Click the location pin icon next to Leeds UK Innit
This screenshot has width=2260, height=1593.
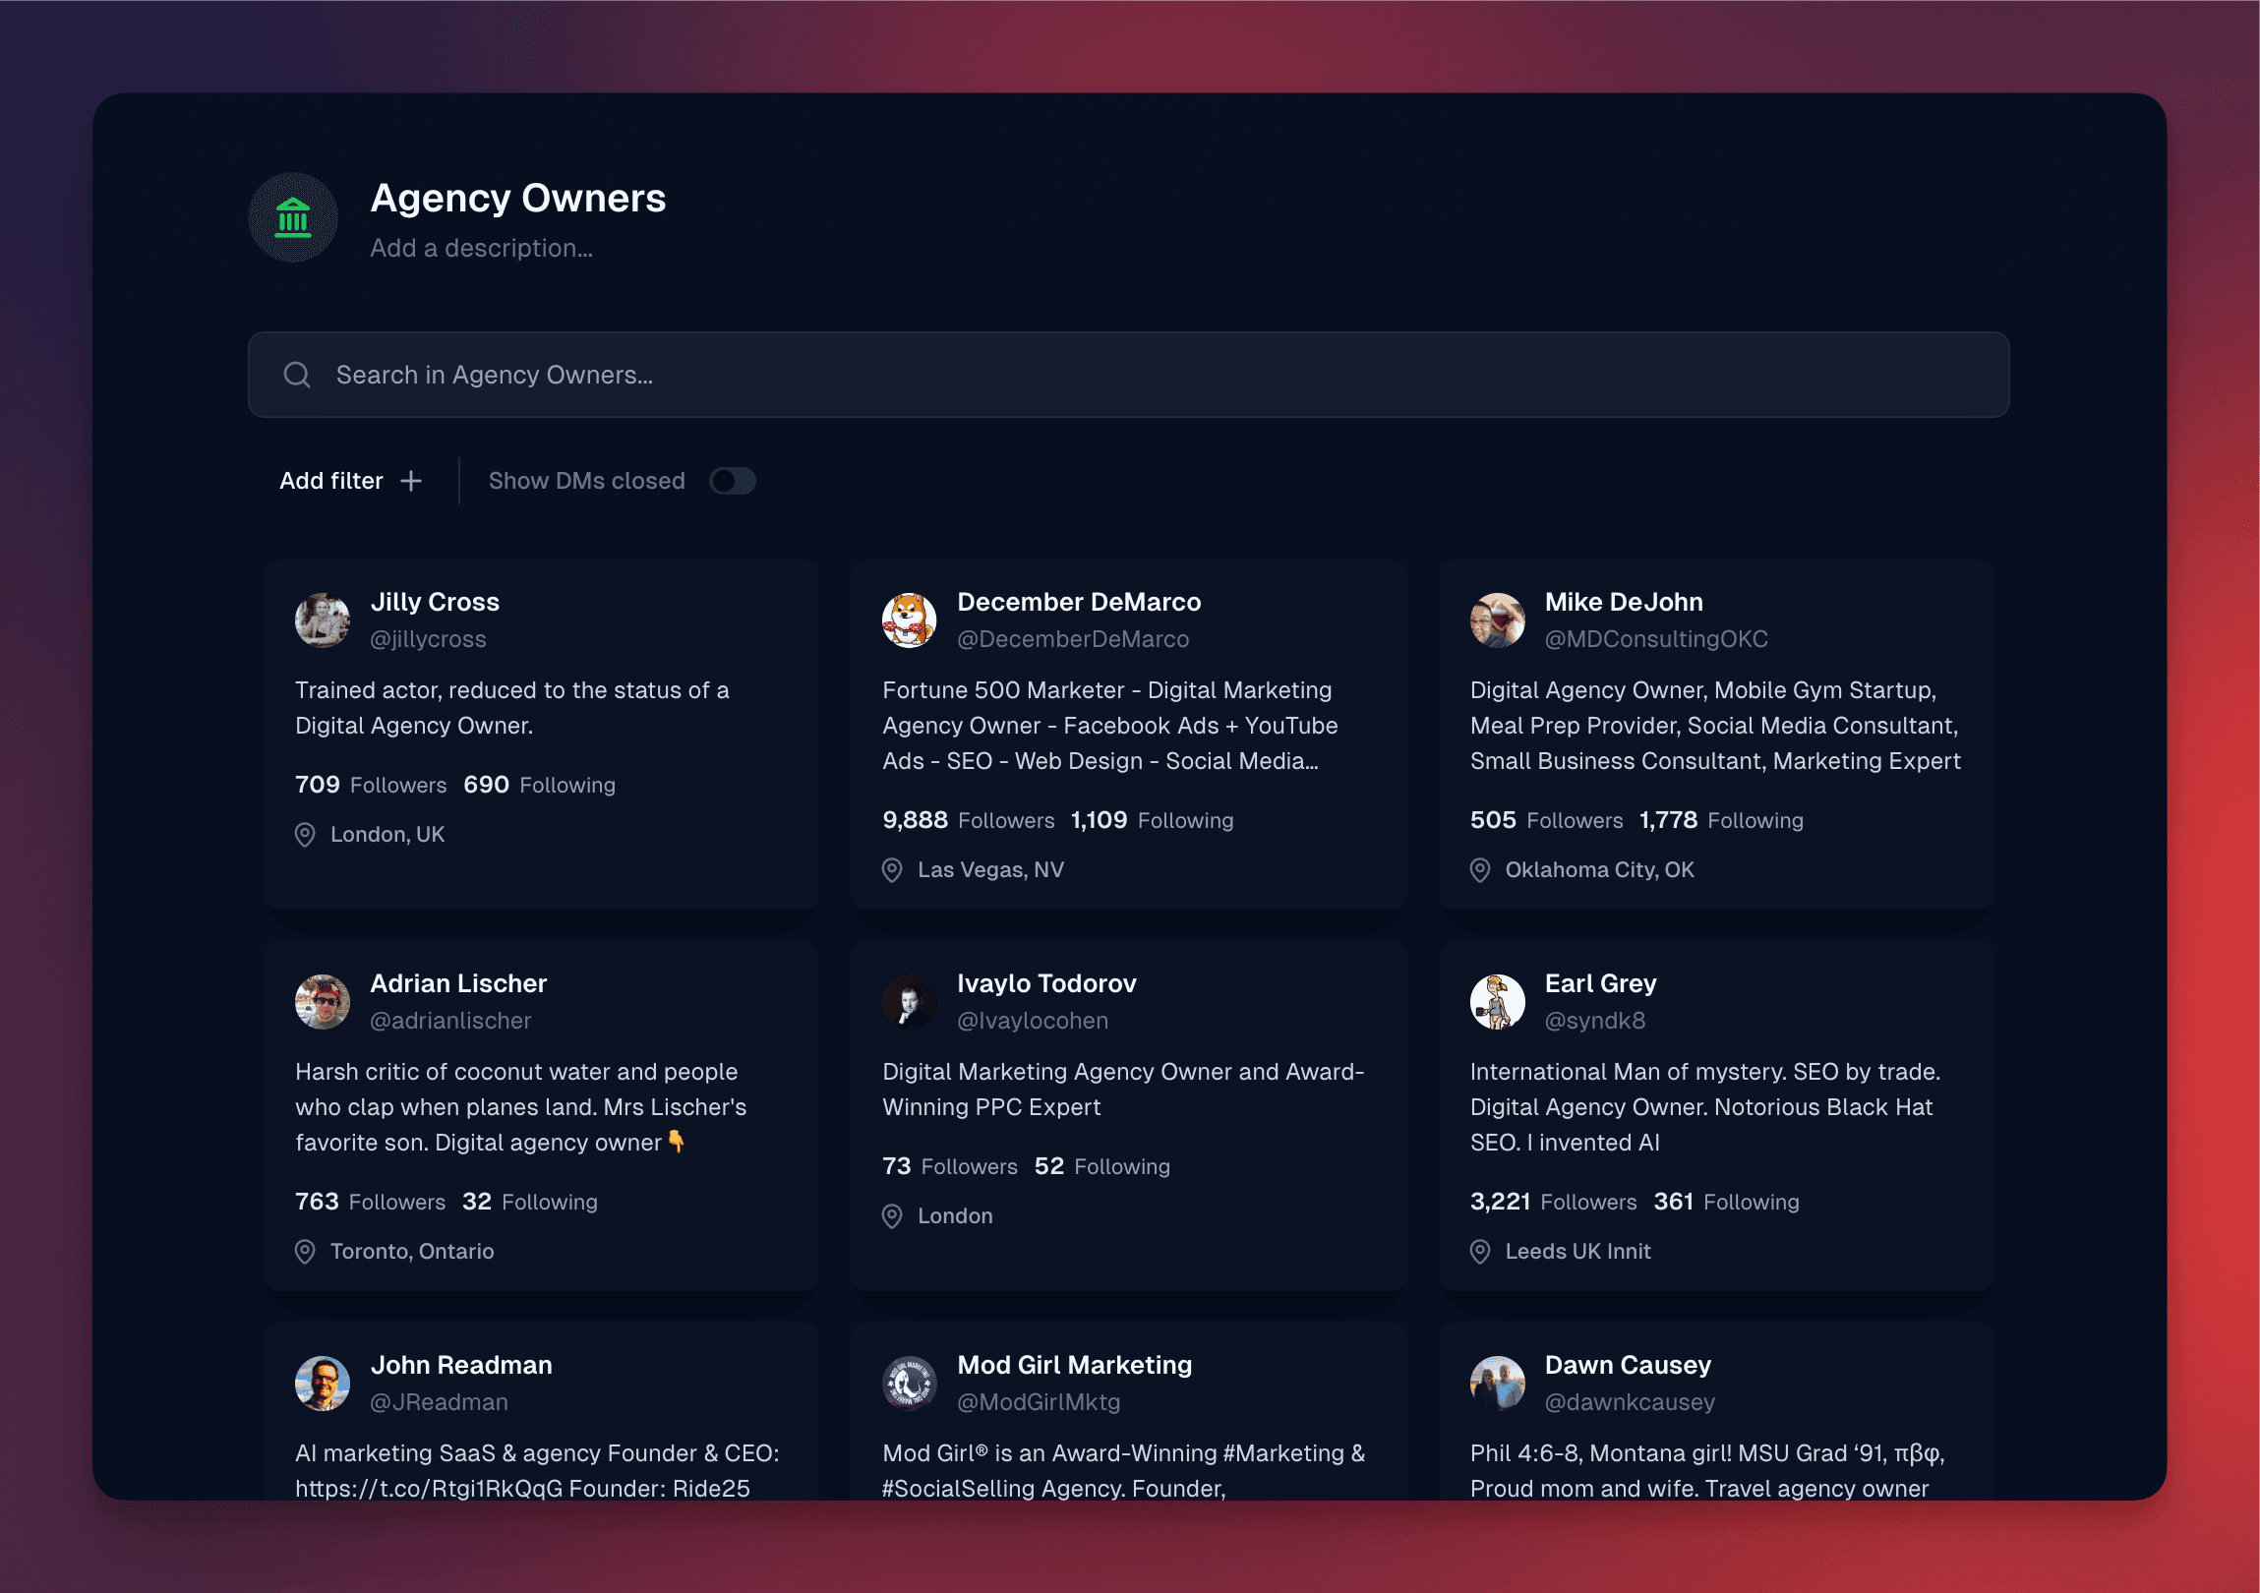[1479, 1252]
